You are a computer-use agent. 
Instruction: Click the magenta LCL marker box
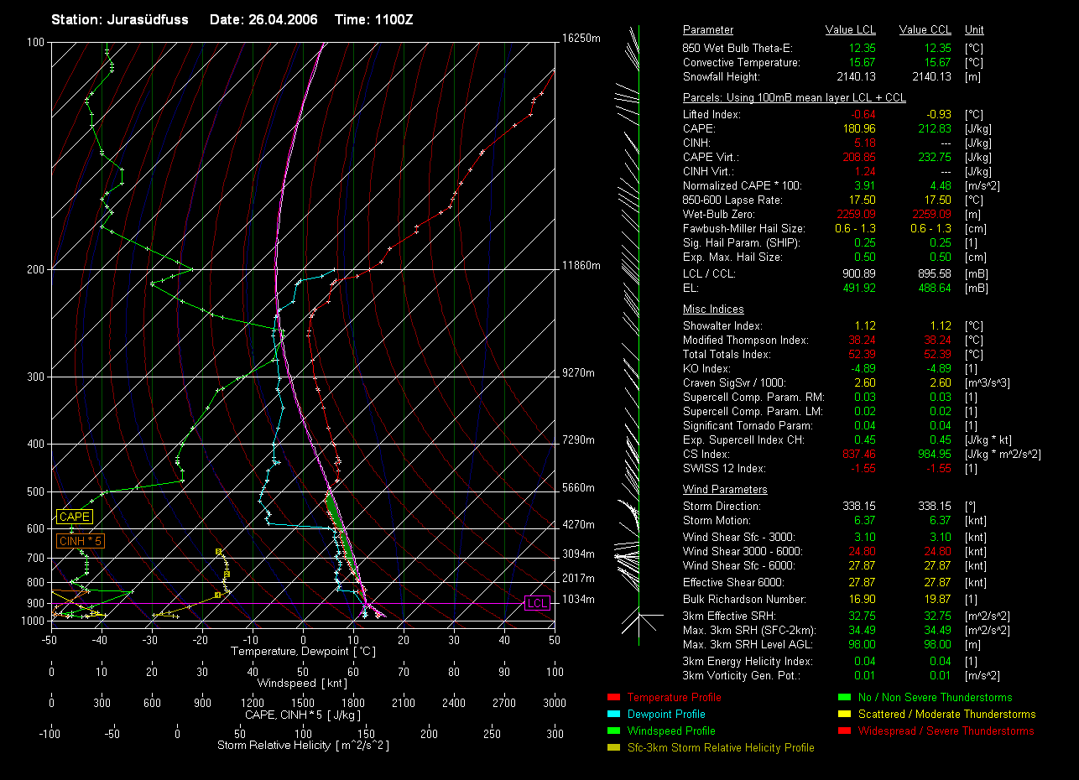pyautogui.click(x=537, y=603)
